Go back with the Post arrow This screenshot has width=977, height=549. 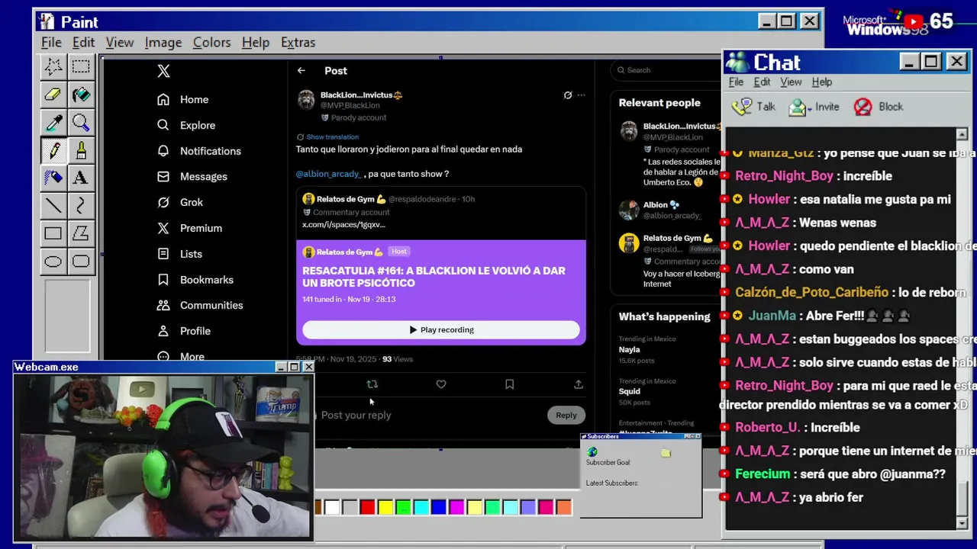301,70
